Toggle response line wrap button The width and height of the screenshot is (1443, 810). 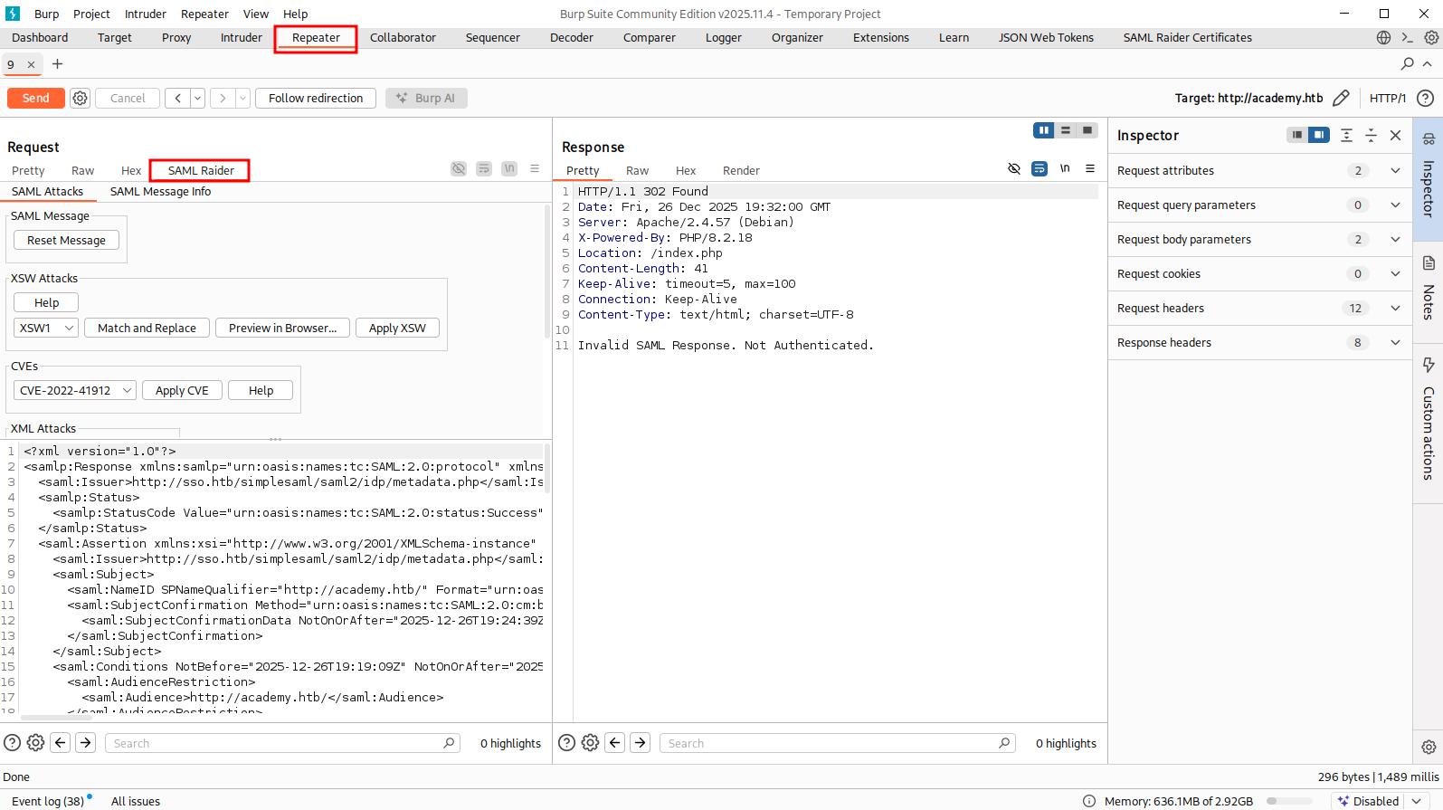[1040, 169]
